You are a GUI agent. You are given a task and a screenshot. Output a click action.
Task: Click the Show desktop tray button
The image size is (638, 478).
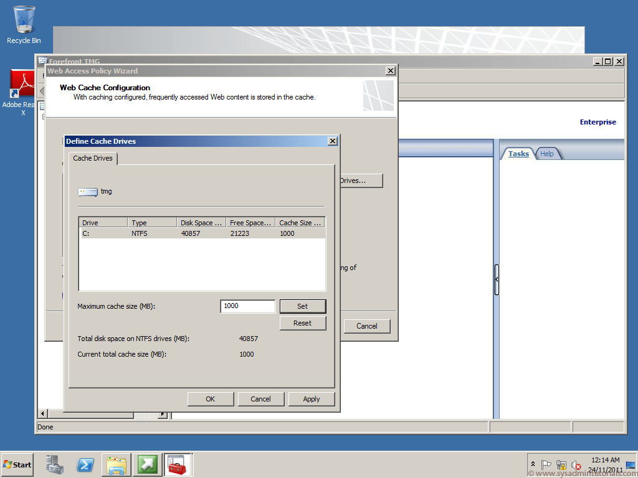coord(631,464)
